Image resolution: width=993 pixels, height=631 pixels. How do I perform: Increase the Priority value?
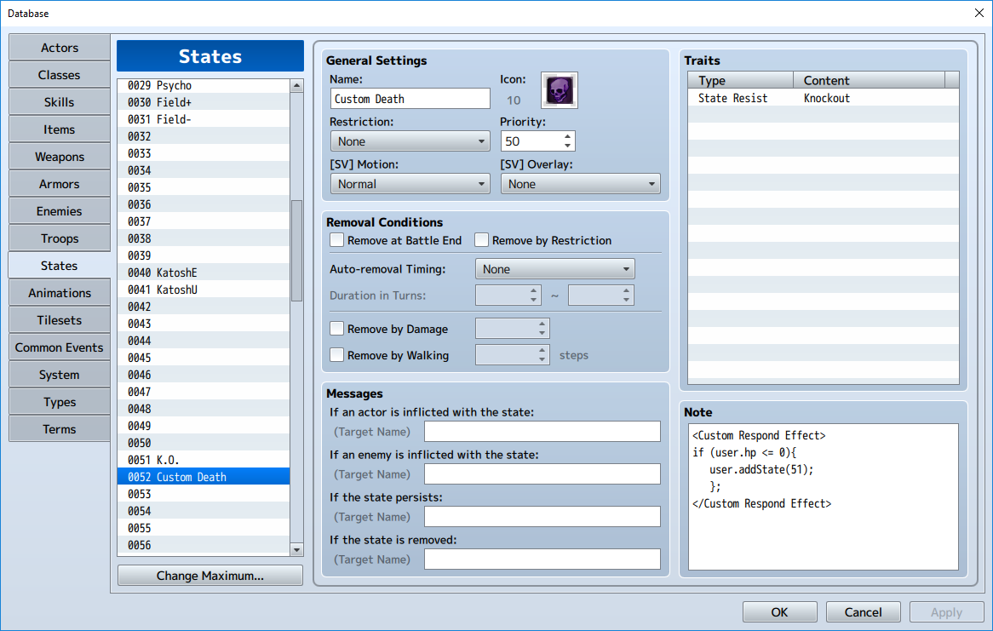(x=567, y=136)
